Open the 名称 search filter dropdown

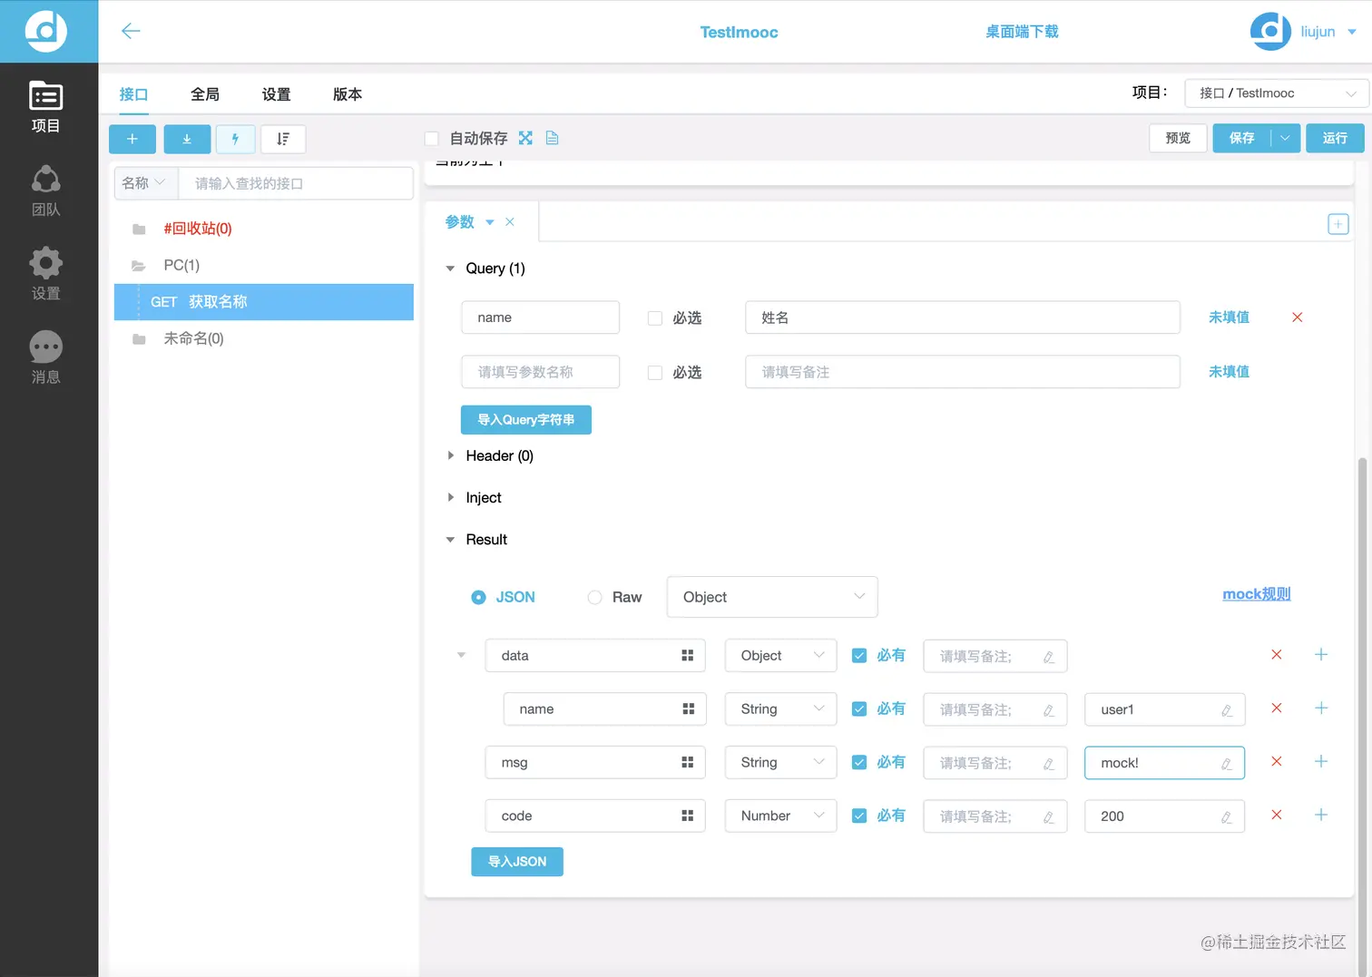[145, 183]
